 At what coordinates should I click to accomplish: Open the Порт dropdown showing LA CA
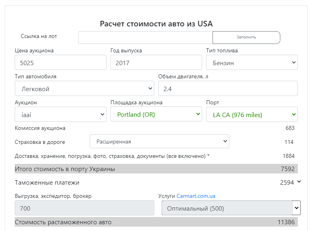click(252, 114)
